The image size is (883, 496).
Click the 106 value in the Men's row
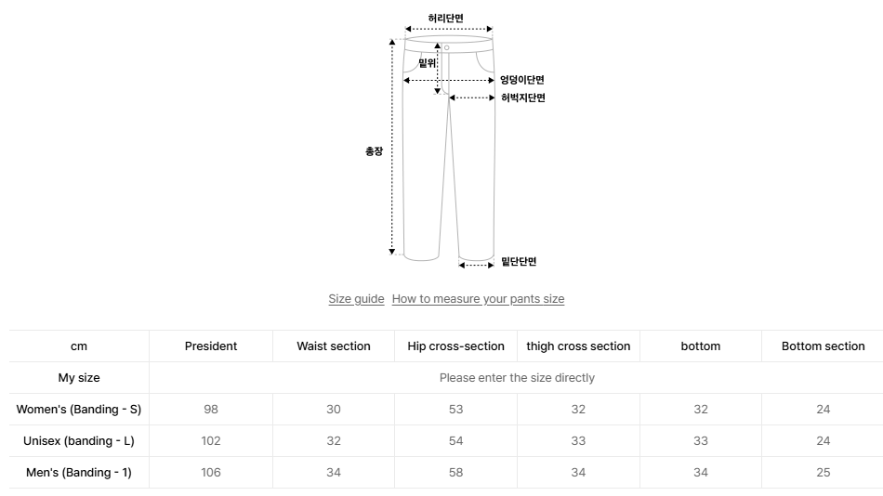(x=211, y=473)
